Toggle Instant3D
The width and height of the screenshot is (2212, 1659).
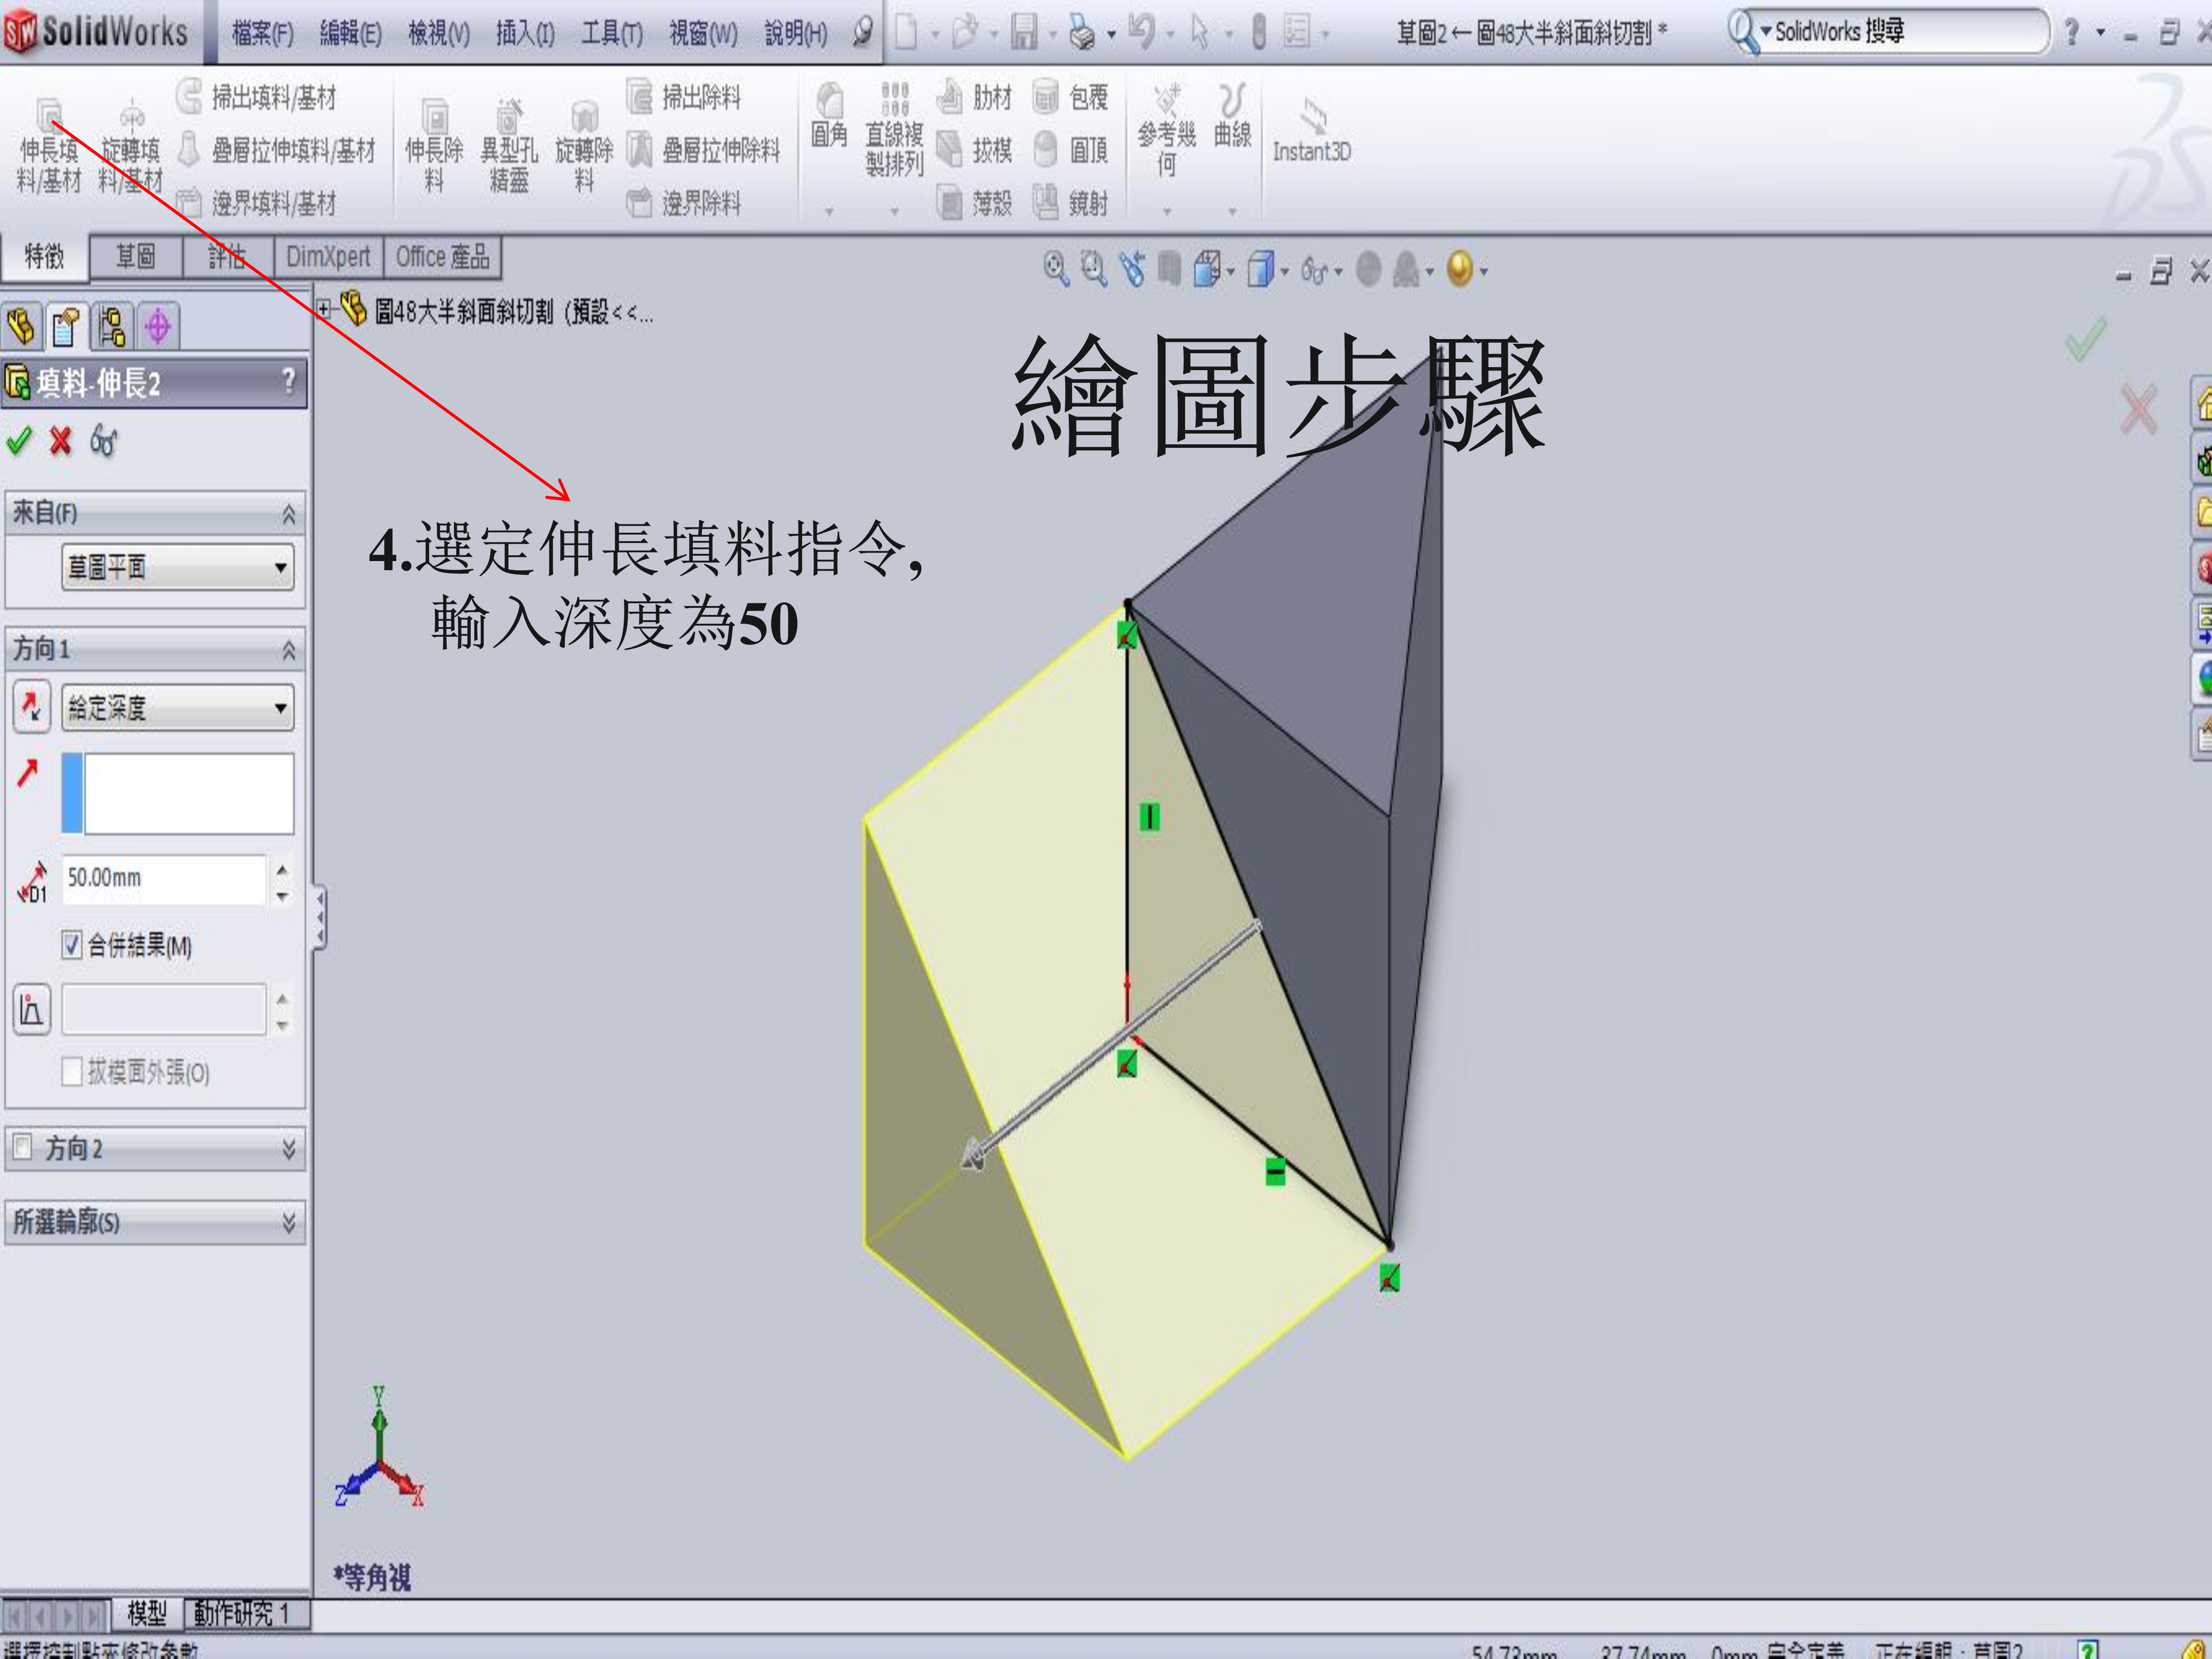tap(1312, 130)
